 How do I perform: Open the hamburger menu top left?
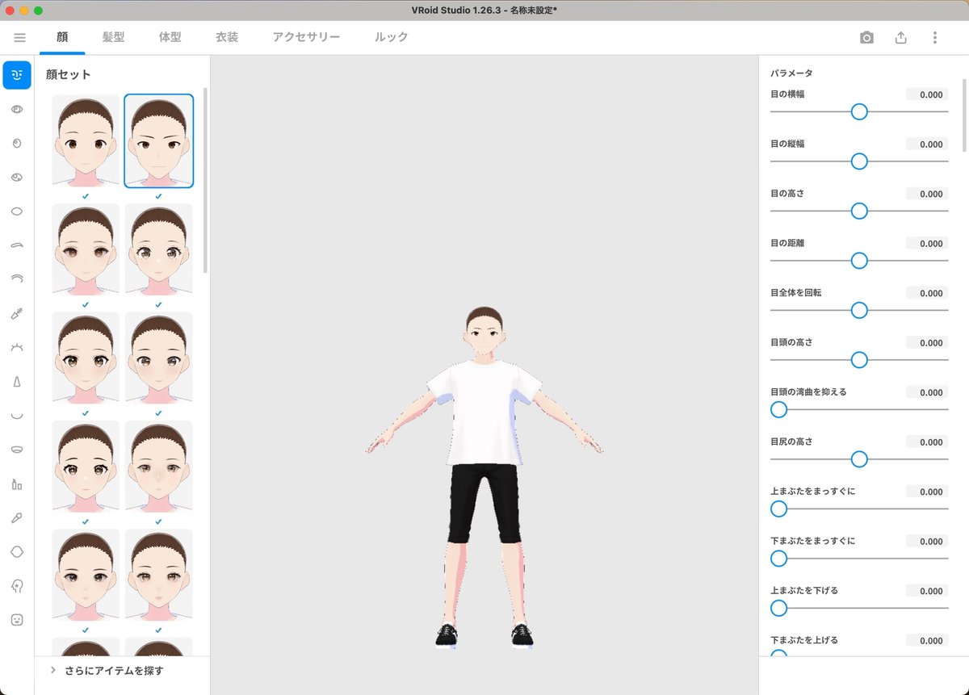click(x=19, y=37)
